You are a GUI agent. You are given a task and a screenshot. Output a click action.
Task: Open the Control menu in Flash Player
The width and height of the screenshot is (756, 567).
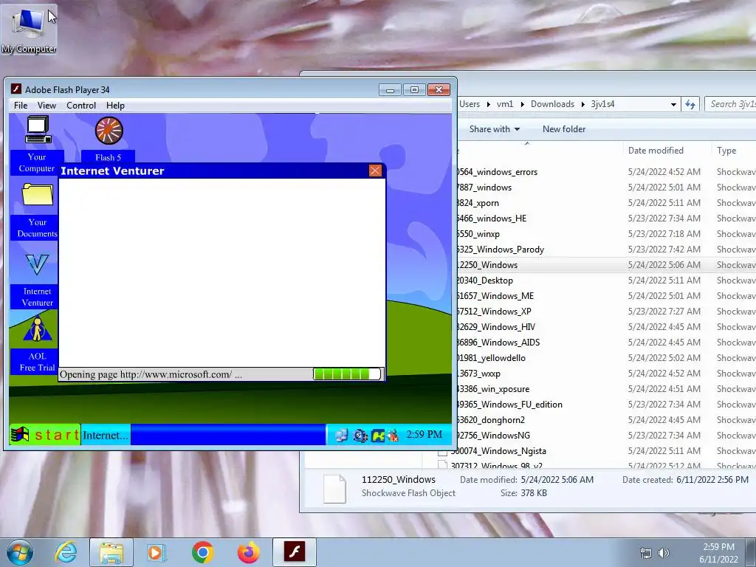pyautogui.click(x=81, y=106)
